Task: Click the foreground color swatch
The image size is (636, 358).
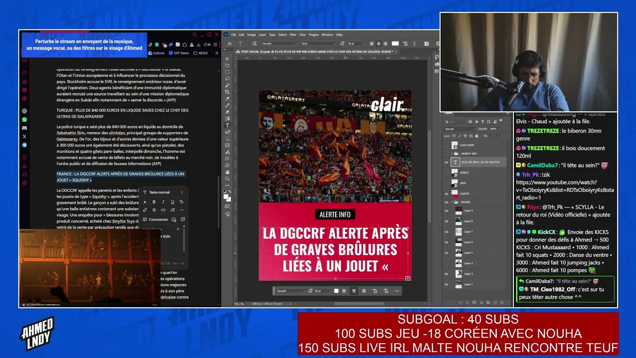Action: [x=226, y=197]
